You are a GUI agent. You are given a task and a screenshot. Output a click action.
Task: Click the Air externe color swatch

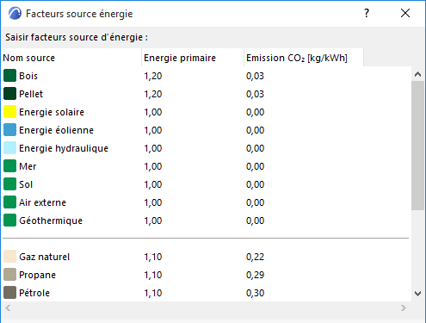[x=9, y=202]
